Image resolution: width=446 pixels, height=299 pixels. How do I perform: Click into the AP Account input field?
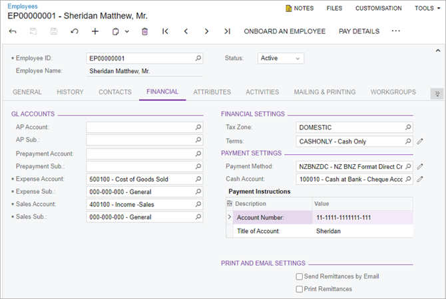coord(140,127)
